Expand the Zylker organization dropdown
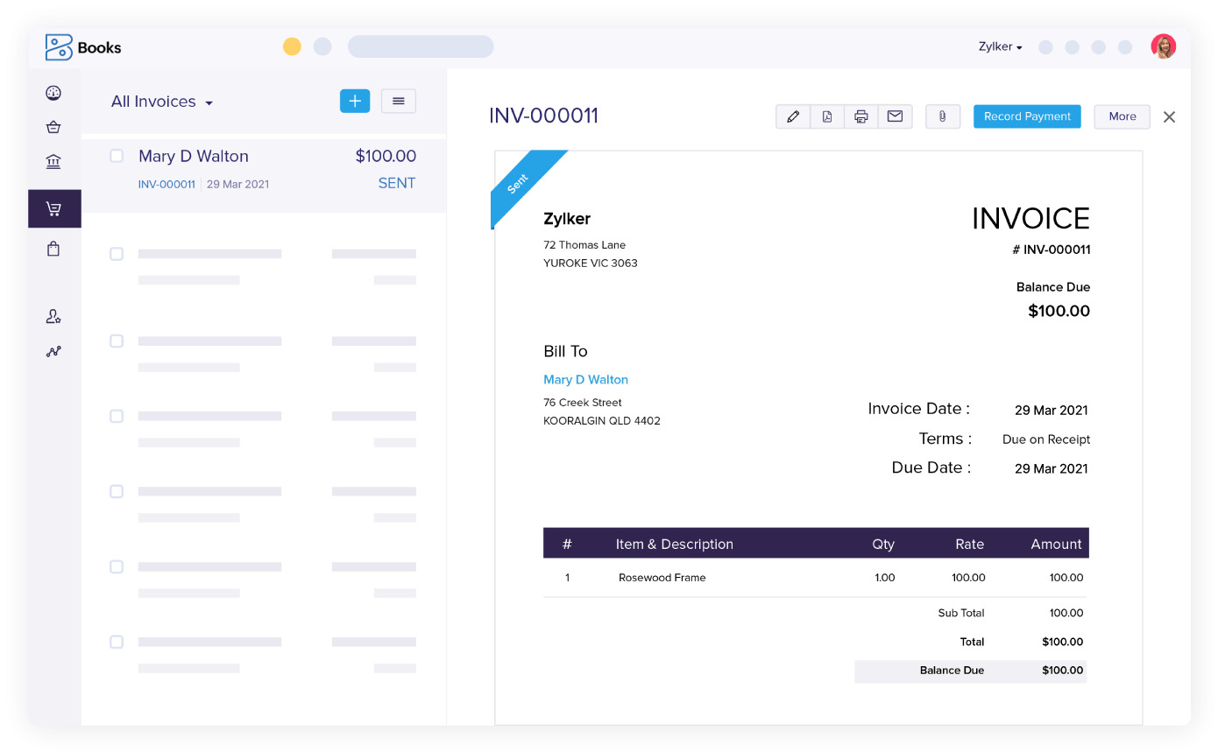 [x=999, y=46]
